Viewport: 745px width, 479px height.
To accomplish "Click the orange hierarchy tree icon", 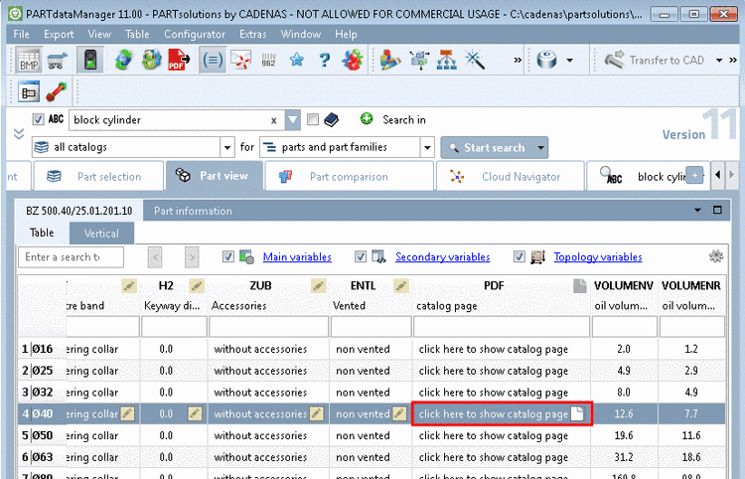I will coord(447,61).
